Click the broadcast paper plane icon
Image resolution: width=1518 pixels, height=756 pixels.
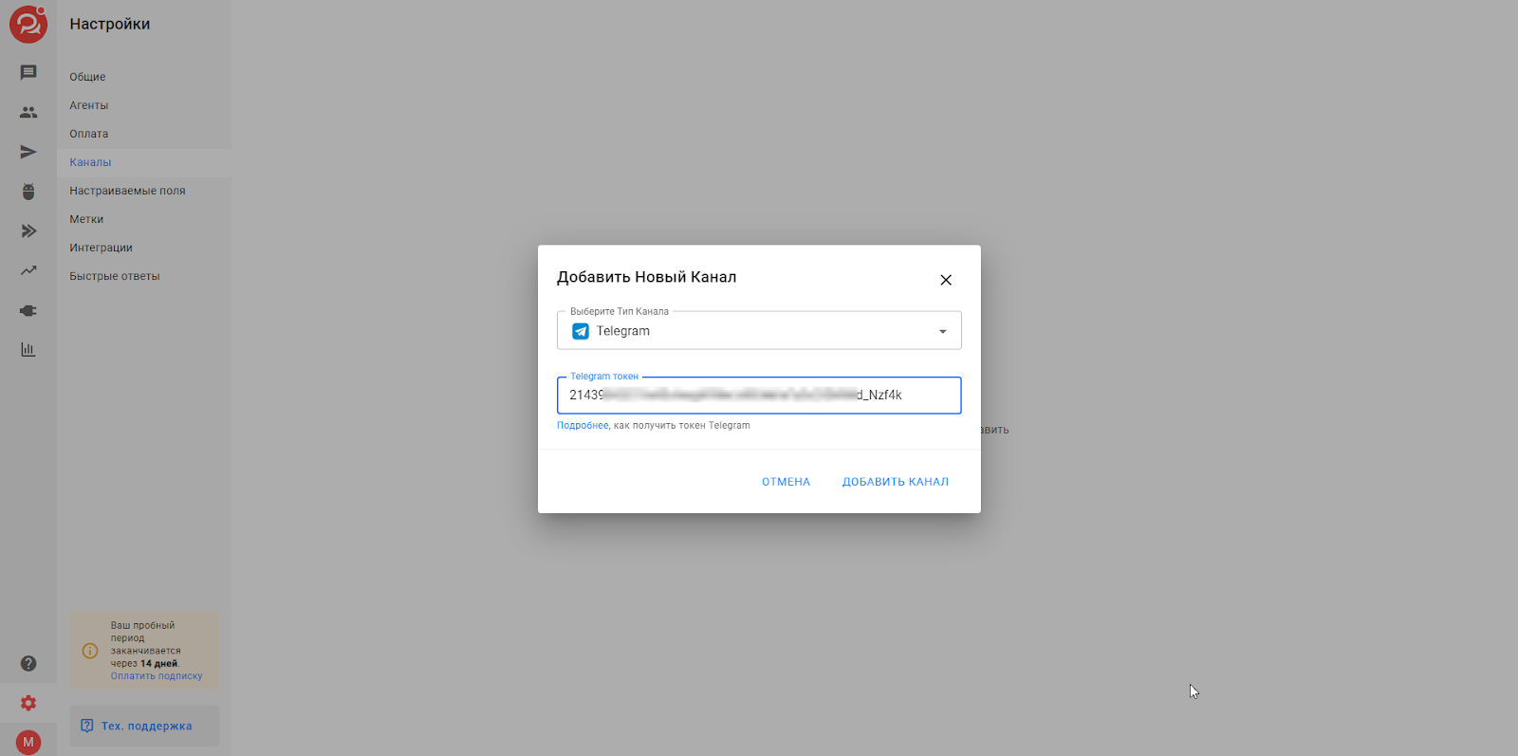(28, 152)
